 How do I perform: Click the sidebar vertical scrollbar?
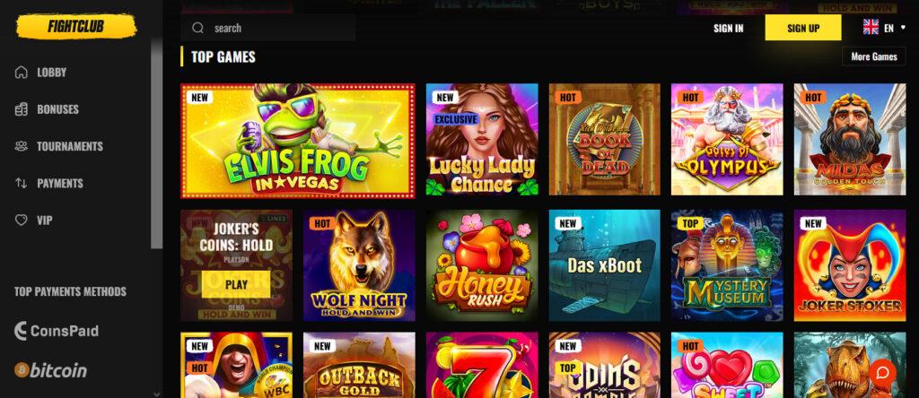click(x=156, y=143)
